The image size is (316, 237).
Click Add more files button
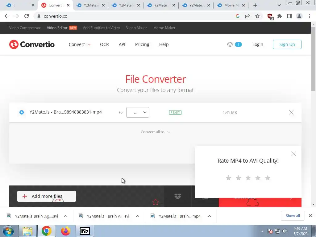point(47,196)
